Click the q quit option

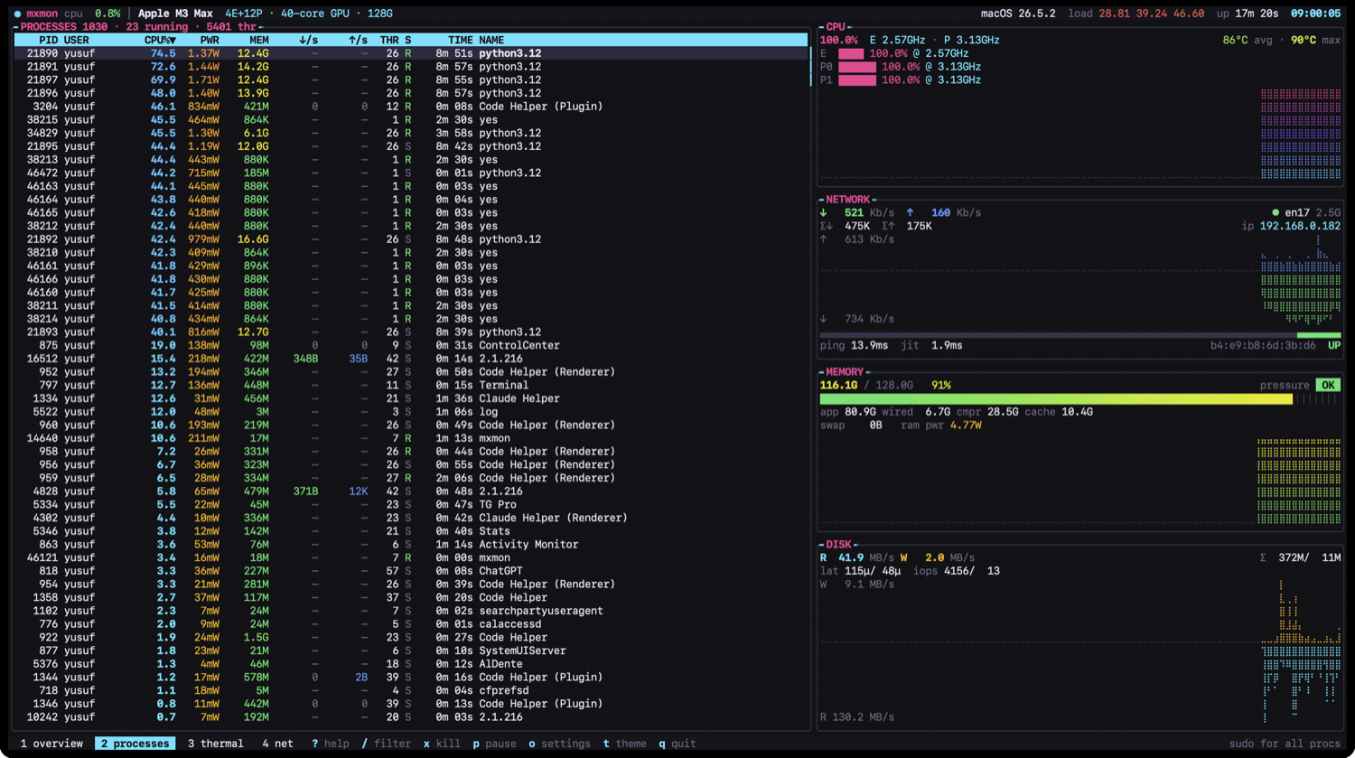coord(677,744)
